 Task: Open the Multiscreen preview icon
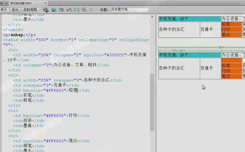(46, 10)
